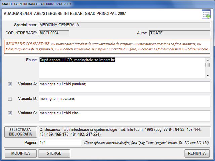215x161 pixels.
Task: Click the Pagina number input field
Action: tap(60, 143)
